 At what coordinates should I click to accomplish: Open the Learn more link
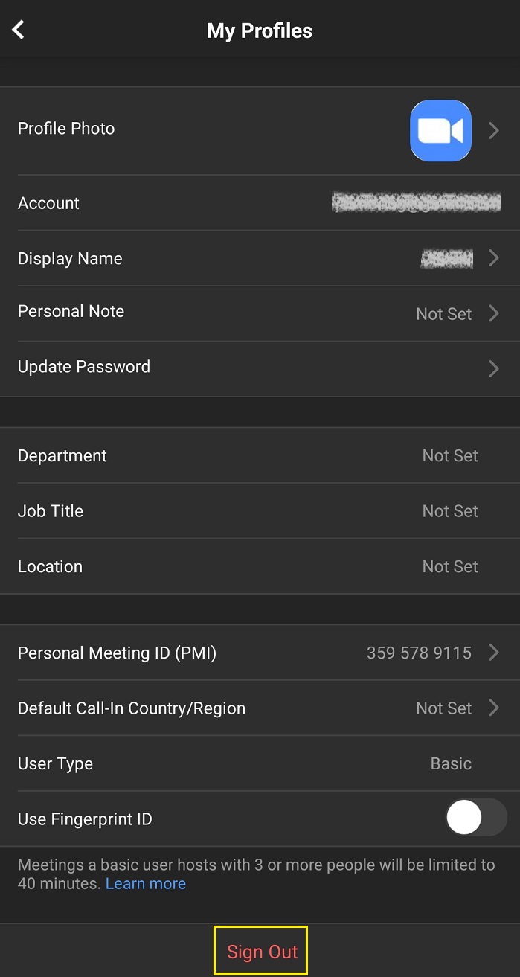146,884
